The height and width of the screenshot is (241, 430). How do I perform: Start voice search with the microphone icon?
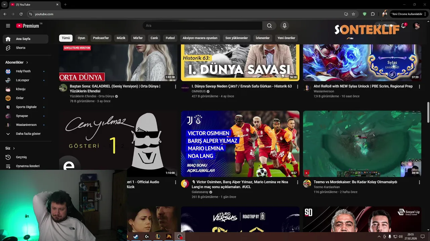tap(285, 26)
